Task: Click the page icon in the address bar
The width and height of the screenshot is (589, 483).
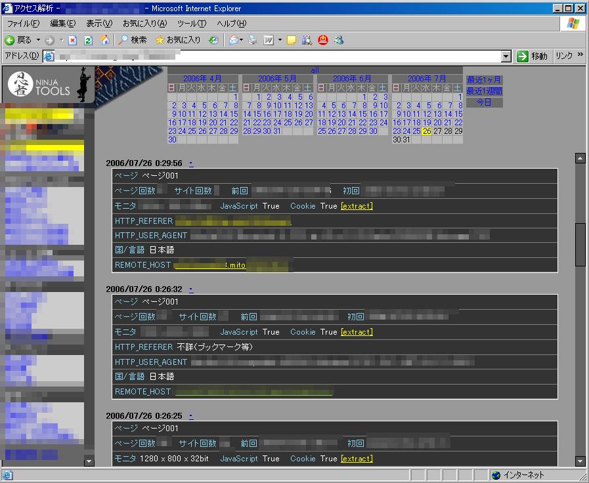Action: 49,56
